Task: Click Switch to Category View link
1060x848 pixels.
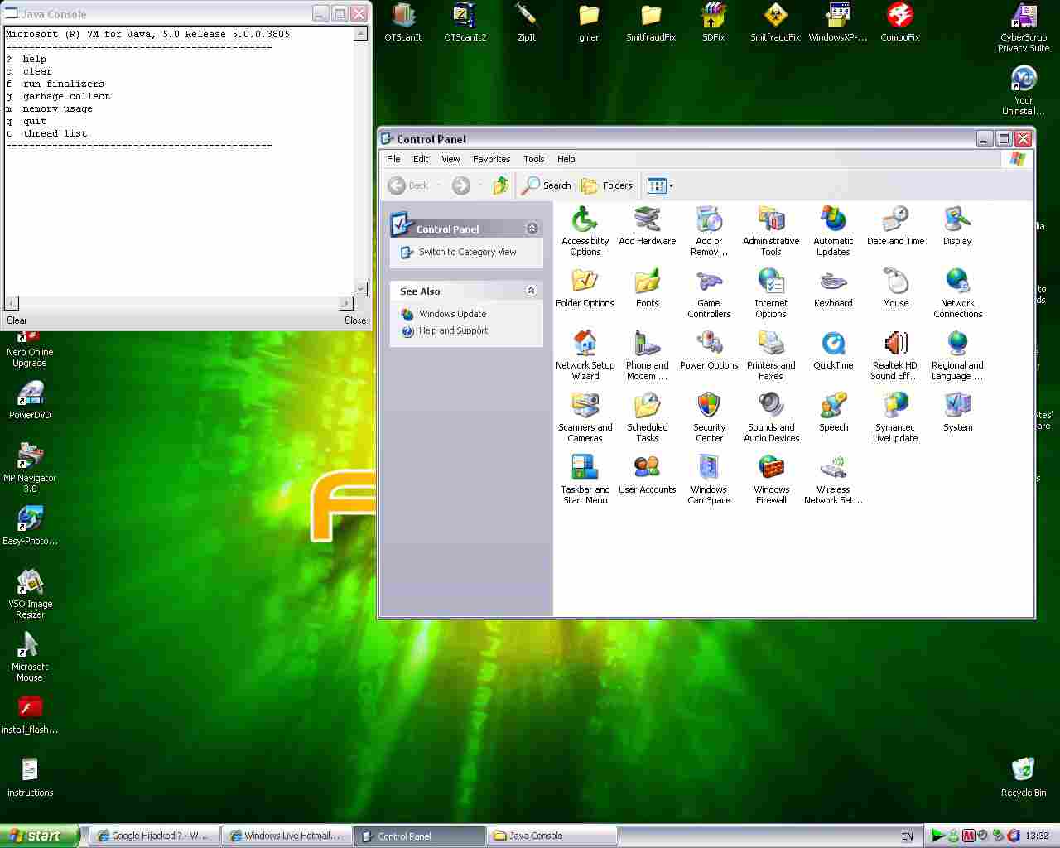Action: [x=467, y=252]
